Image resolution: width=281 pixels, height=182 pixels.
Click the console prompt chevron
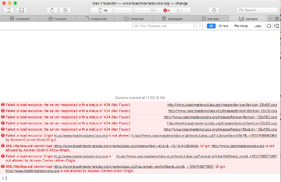pyautogui.click(x=3, y=178)
